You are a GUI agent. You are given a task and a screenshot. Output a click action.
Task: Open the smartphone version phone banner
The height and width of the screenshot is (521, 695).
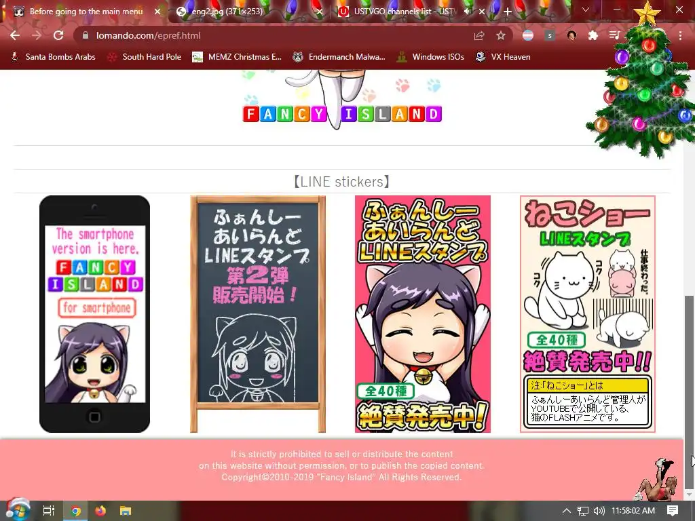[x=94, y=313]
